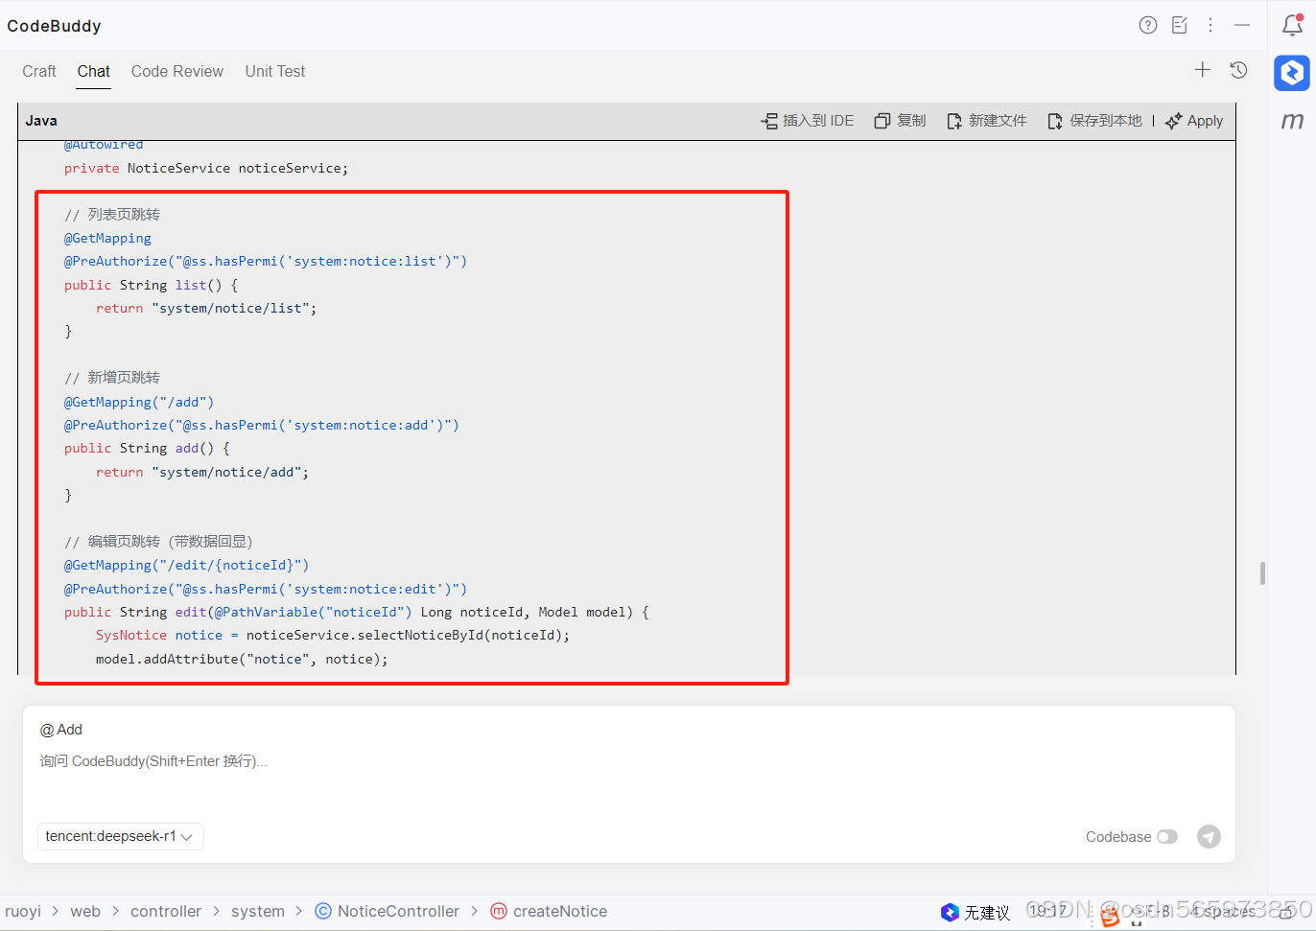Select the Chat tab

click(94, 71)
